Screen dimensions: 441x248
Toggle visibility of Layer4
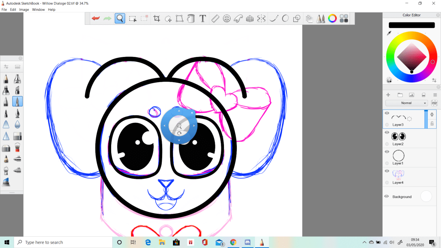click(x=387, y=171)
